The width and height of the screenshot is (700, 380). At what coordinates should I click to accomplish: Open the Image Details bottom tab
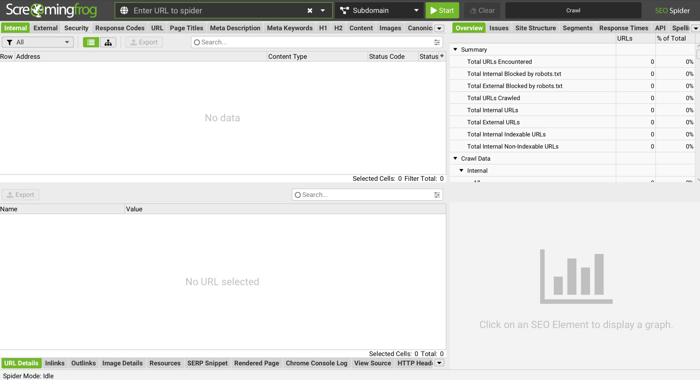(x=122, y=363)
